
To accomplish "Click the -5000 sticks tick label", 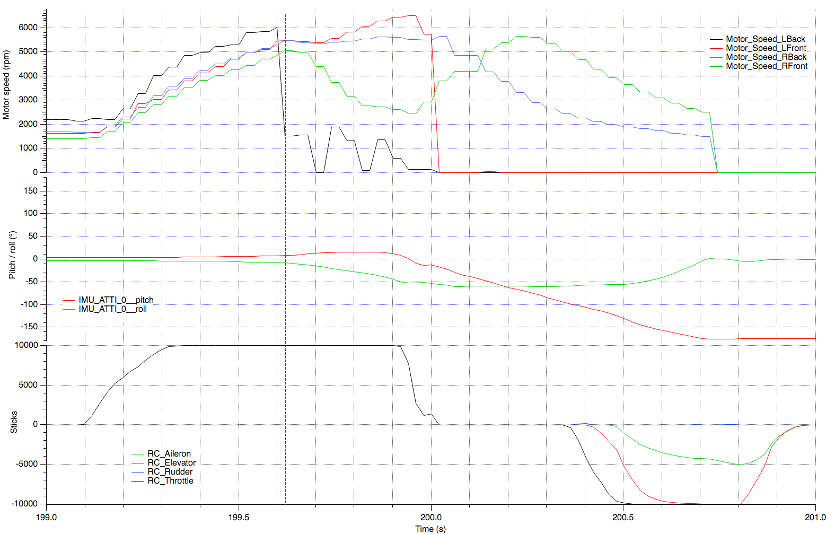I will click(28, 464).
